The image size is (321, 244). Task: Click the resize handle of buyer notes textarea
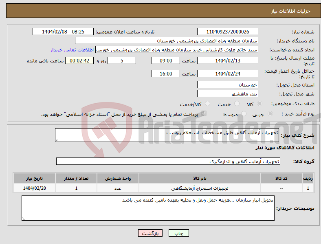tap(24, 219)
